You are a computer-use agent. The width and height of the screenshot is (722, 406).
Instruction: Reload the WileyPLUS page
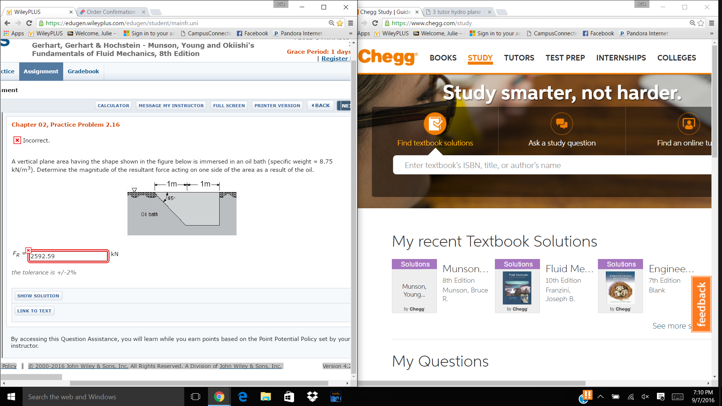click(x=29, y=23)
